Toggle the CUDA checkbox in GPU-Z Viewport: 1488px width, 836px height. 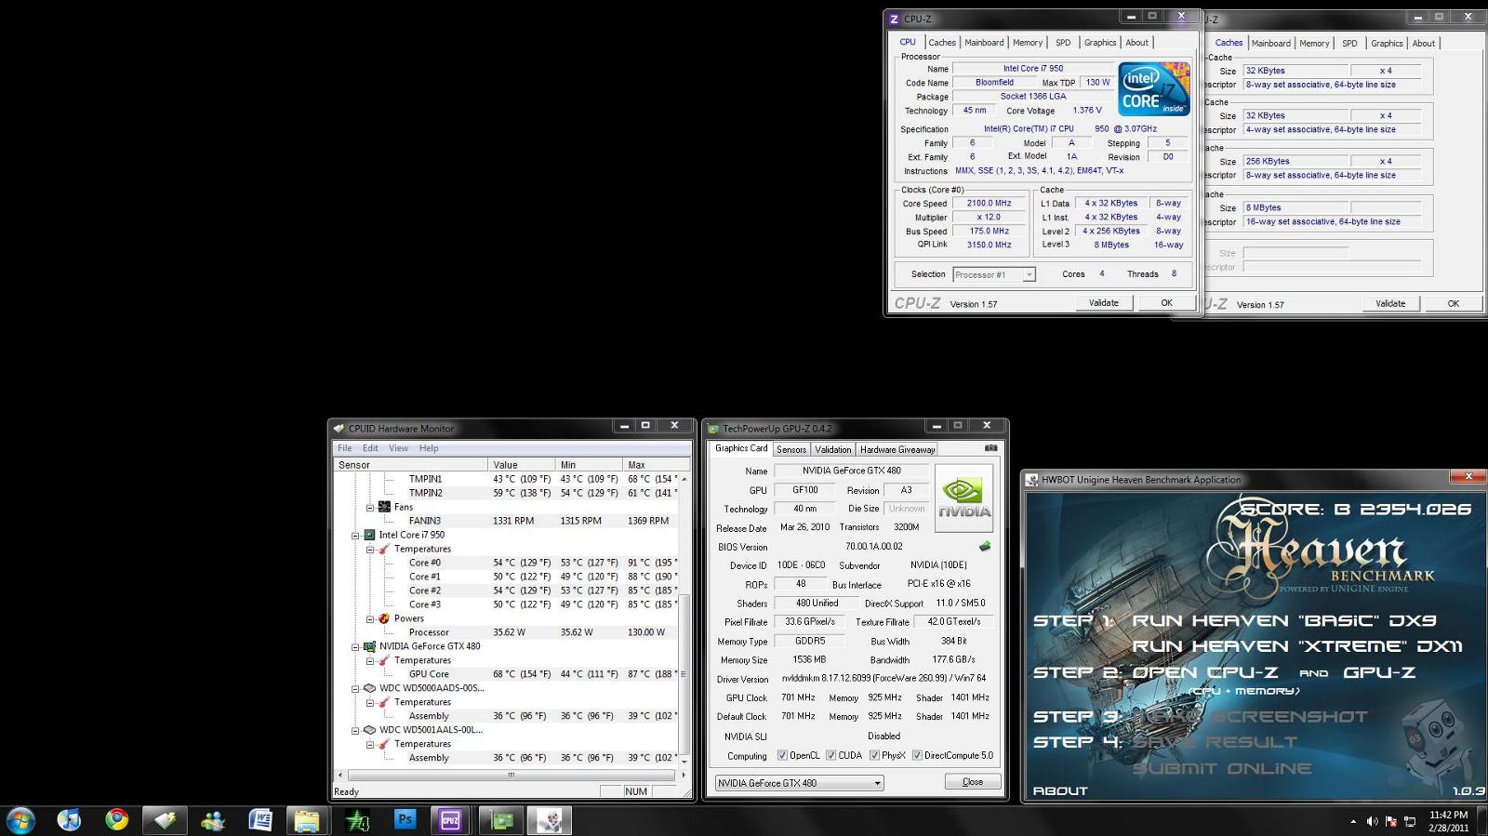pos(831,755)
